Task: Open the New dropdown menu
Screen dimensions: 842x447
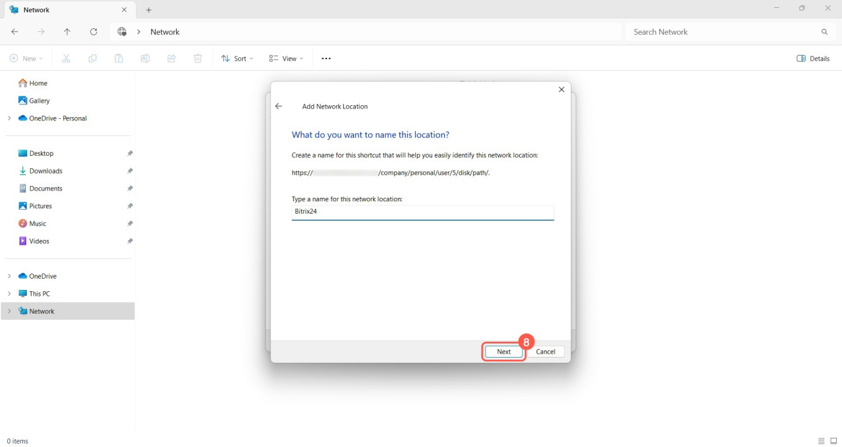Action: tap(26, 59)
